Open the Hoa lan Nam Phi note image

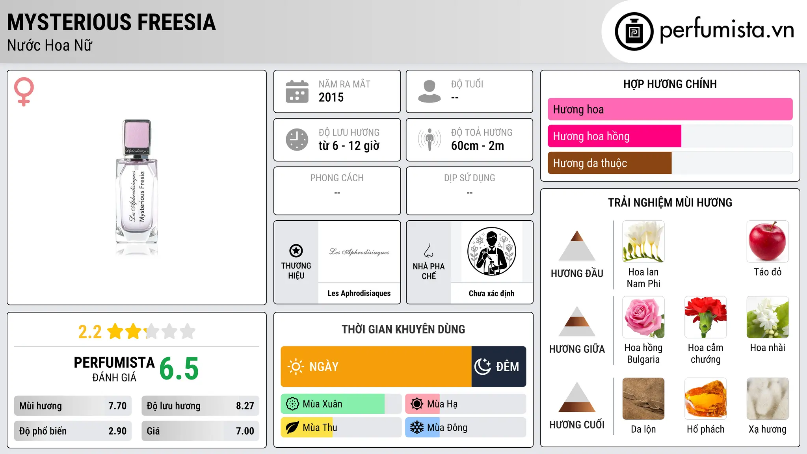tap(643, 242)
